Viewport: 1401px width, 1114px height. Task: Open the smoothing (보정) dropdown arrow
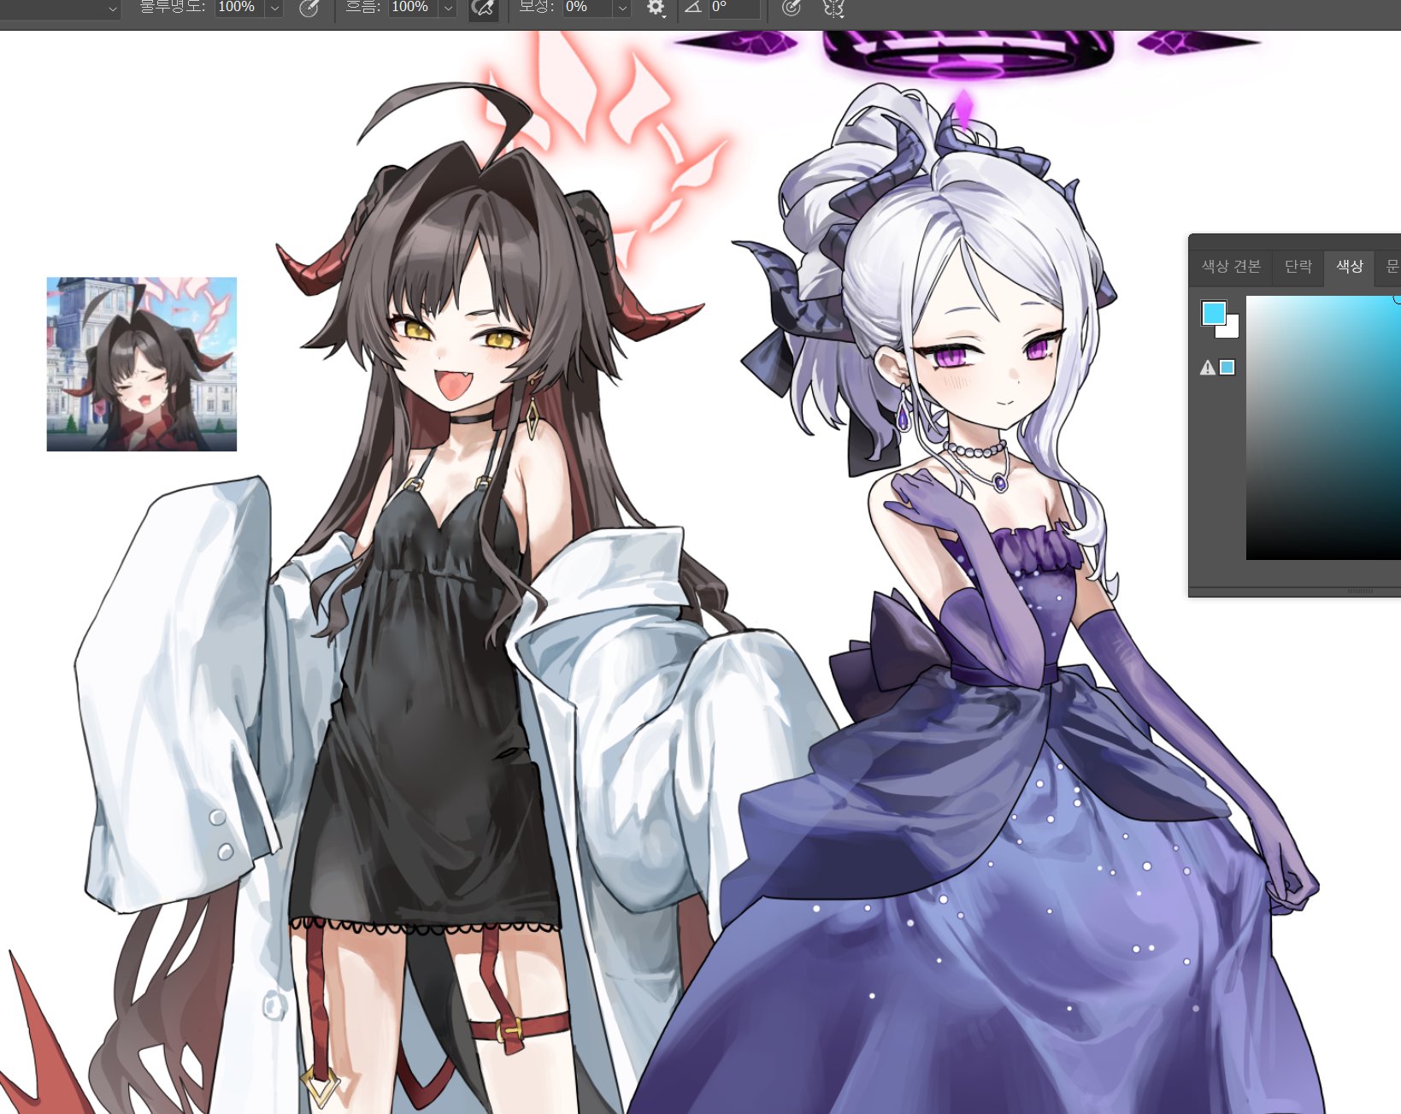click(622, 8)
